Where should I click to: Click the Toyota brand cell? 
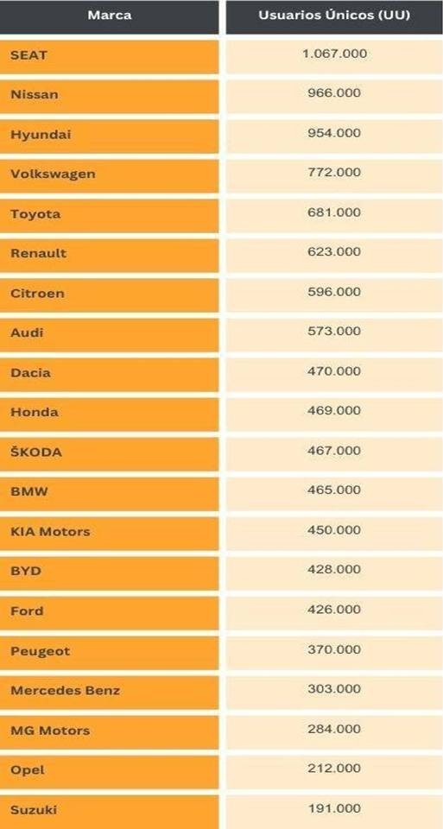(x=109, y=216)
